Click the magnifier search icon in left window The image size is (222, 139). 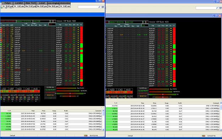[99, 7]
